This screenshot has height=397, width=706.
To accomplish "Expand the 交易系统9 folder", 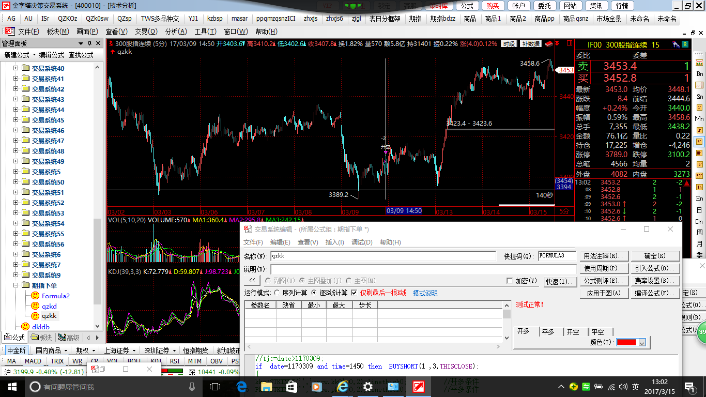I will [16, 275].
